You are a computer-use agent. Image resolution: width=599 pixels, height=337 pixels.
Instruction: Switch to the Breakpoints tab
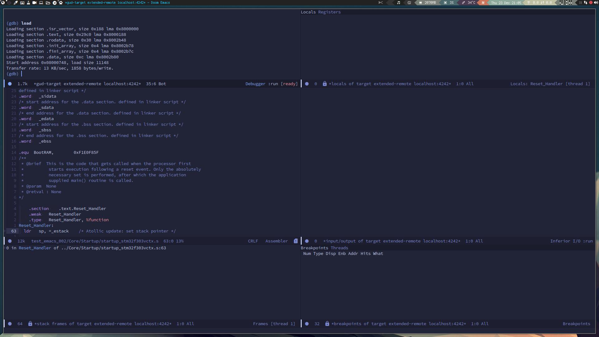[314, 248]
